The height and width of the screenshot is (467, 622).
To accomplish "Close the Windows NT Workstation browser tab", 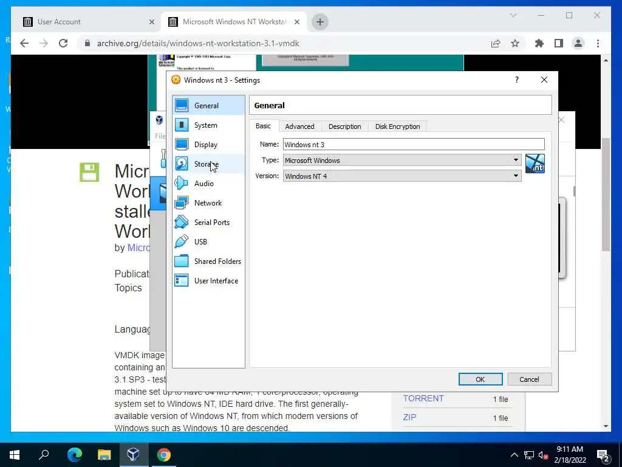I will [296, 22].
